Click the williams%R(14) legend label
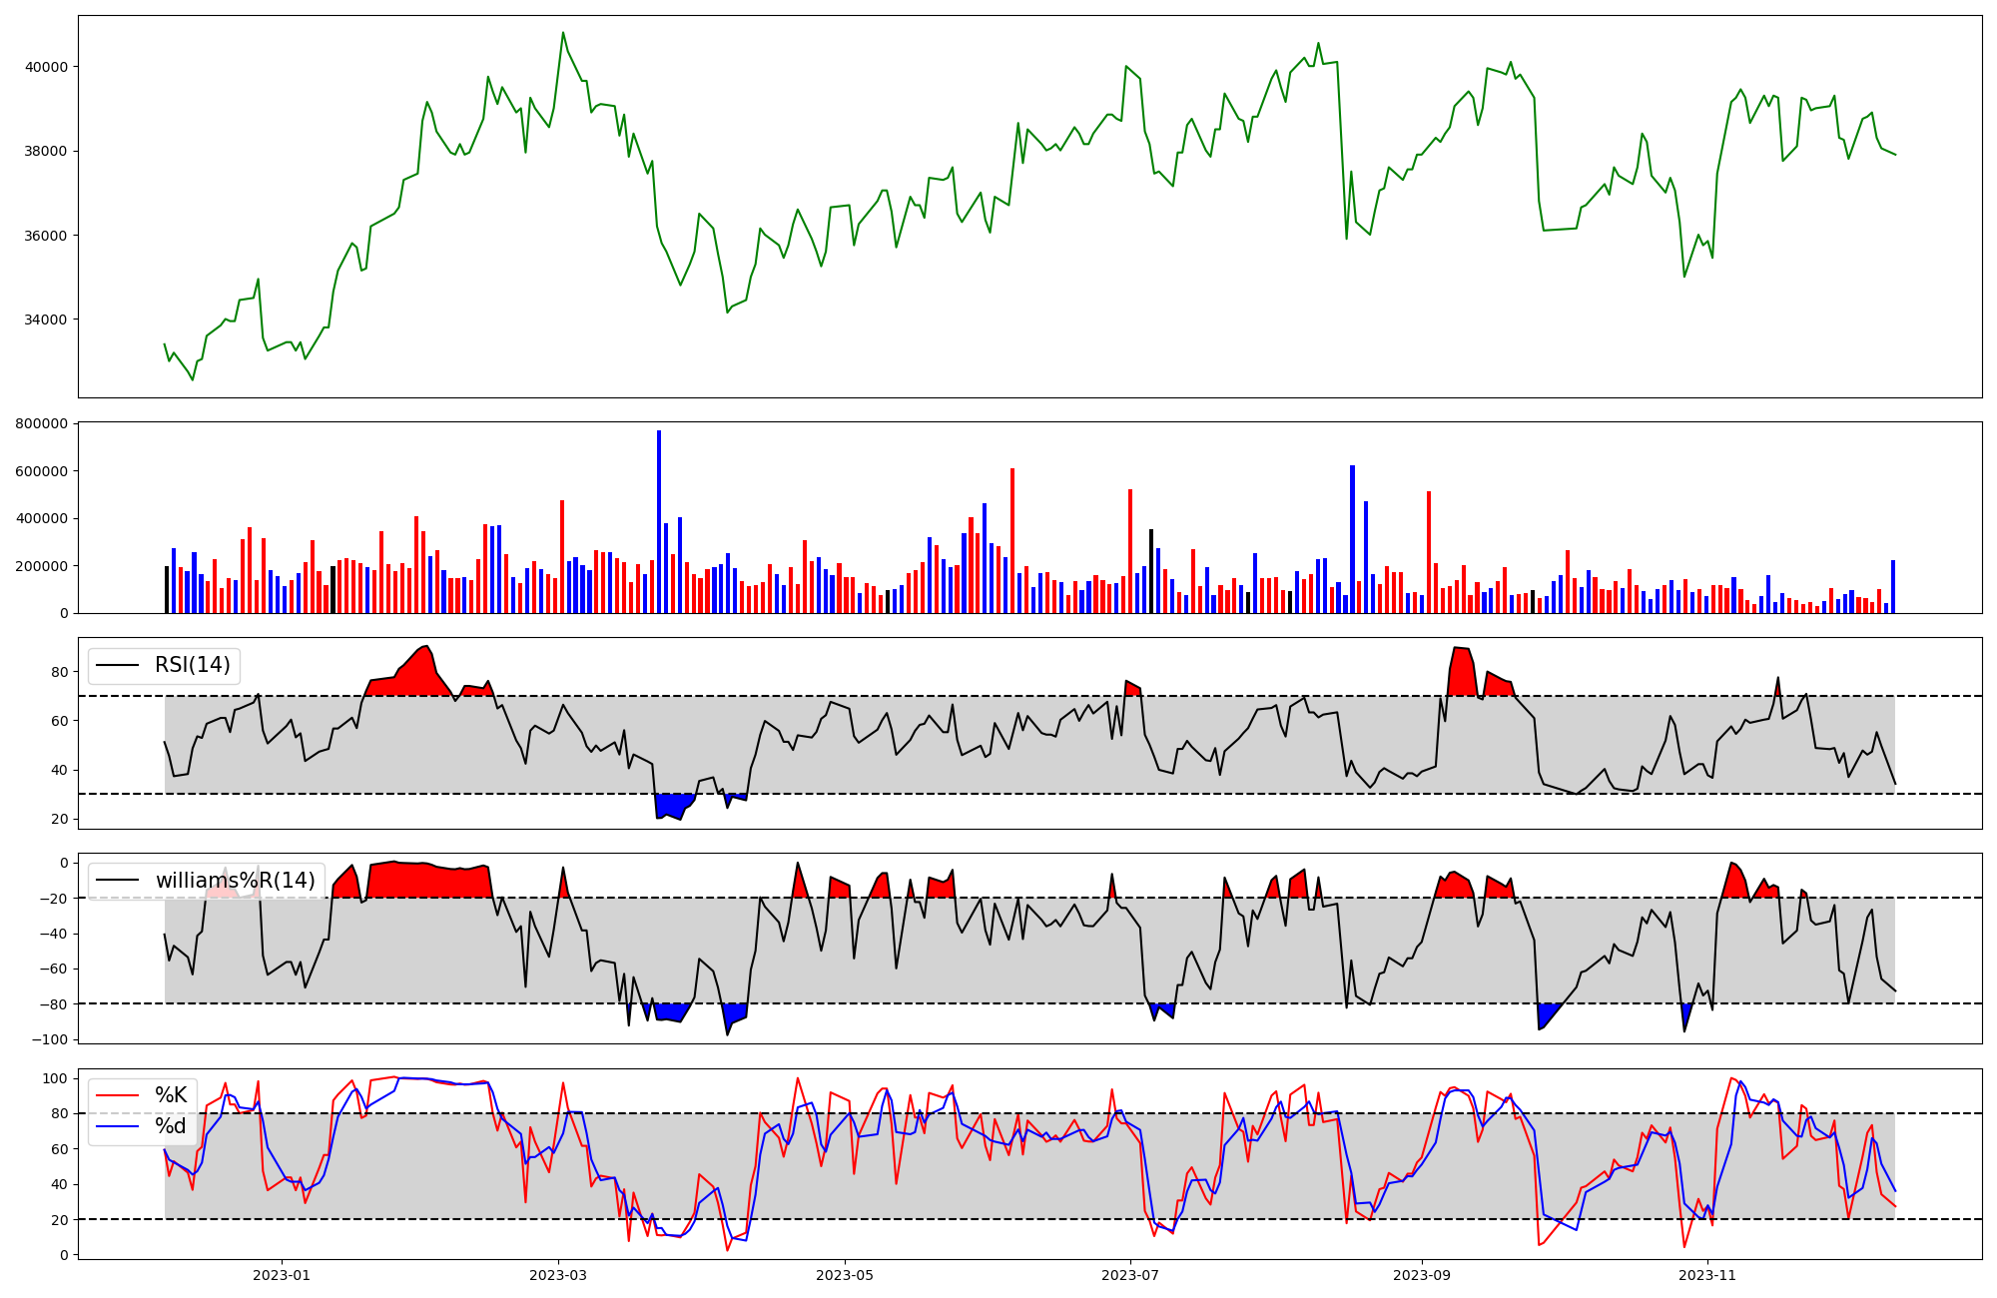The height and width of the screenshot is (1298, 1997). click(235, 881)
